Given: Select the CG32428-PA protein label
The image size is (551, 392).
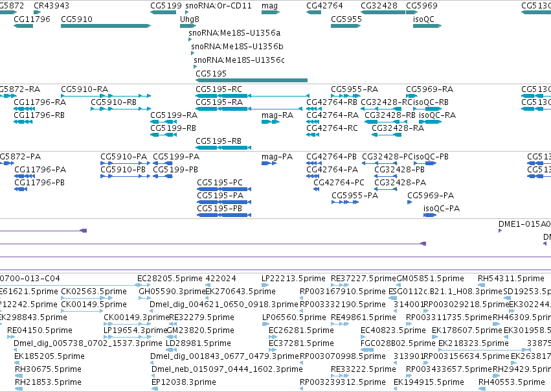Looking at the screenshot, I should (400, 183).
